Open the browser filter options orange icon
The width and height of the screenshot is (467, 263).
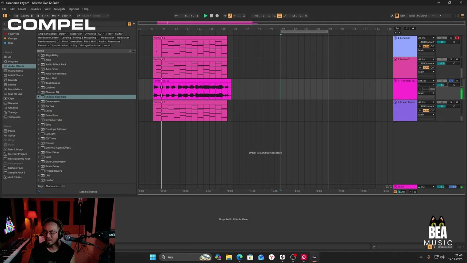tap(129, 24)
